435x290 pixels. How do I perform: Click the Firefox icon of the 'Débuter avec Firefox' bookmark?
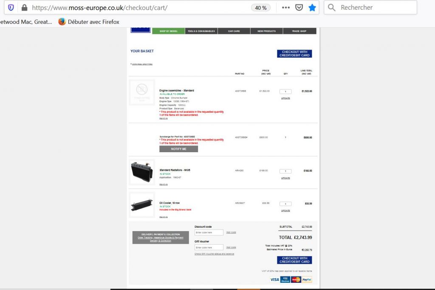(x=62, y=22)
